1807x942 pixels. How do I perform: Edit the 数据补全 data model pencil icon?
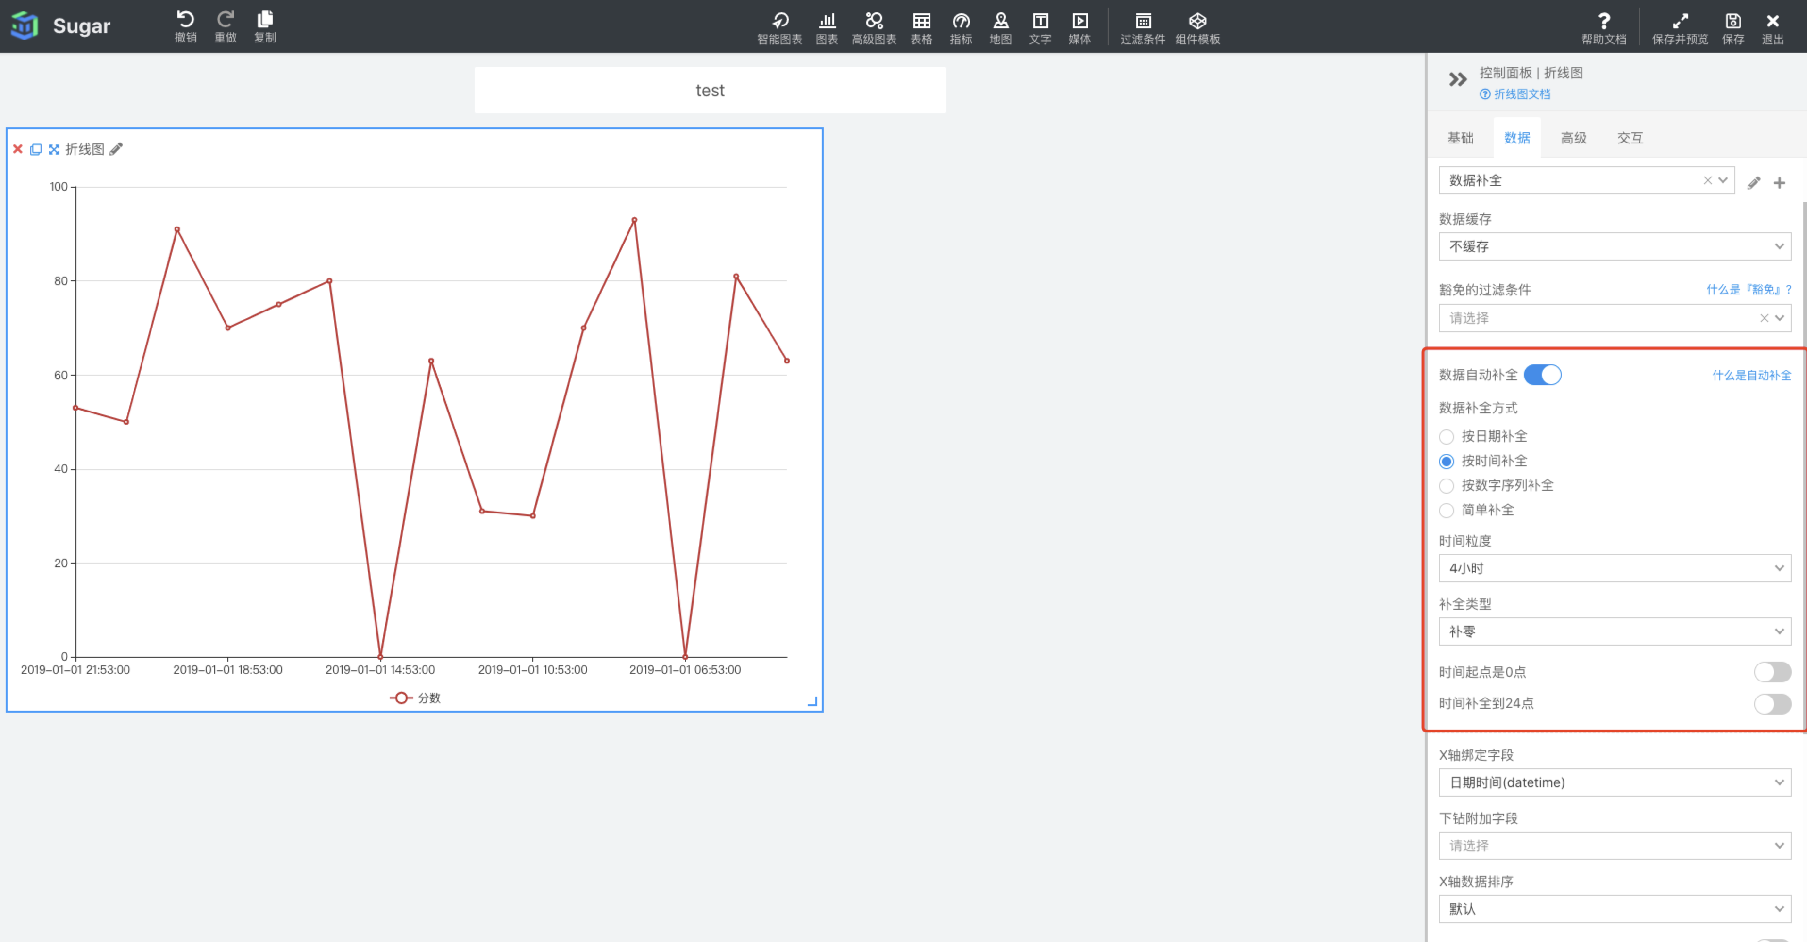tap(1753, 183)
